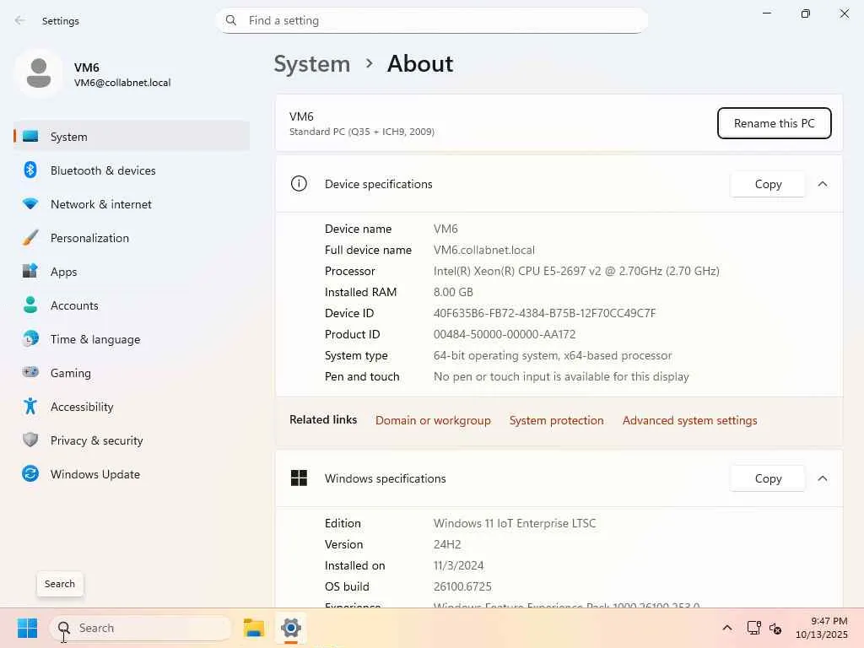Open Advanced system settings link
Image resolution: width=864 pixels, height=648 pixels.
click(x=690, y=420)
